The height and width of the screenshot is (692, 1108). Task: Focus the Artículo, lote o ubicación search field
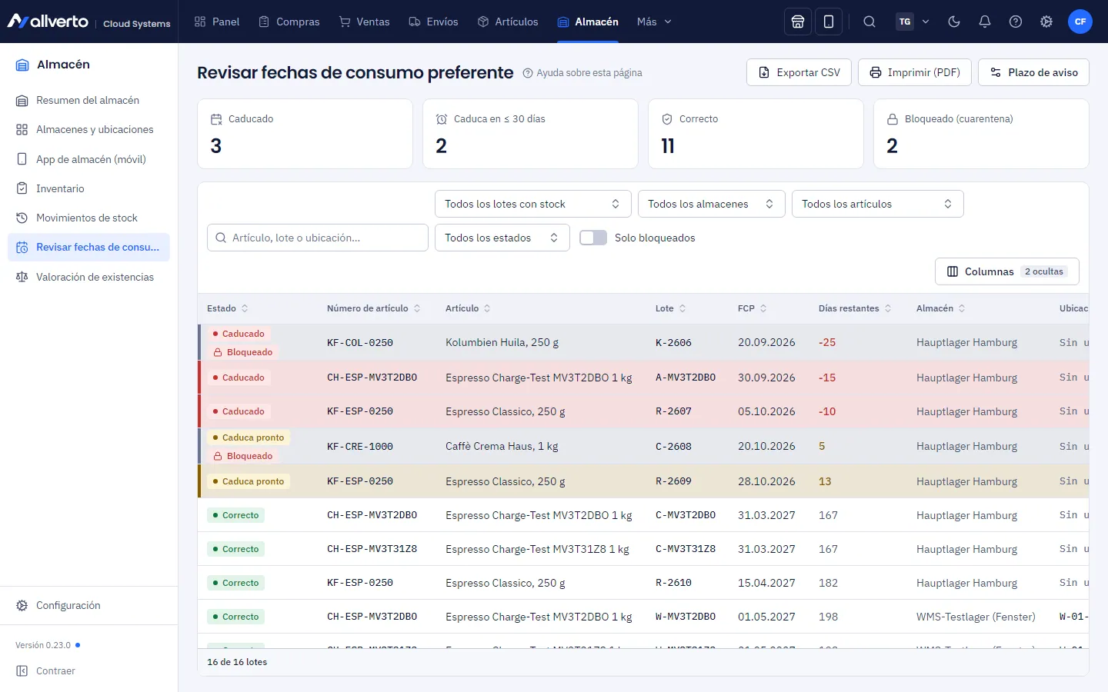[318, 238]
